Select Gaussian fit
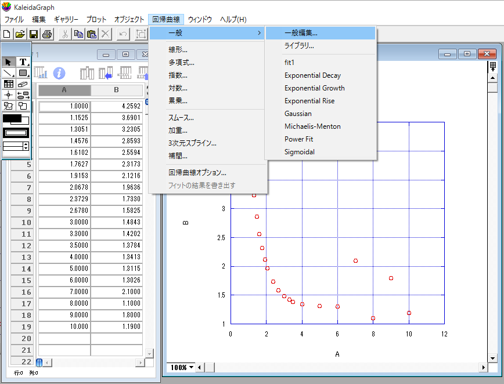504x384 pixels. pos(321,114)
